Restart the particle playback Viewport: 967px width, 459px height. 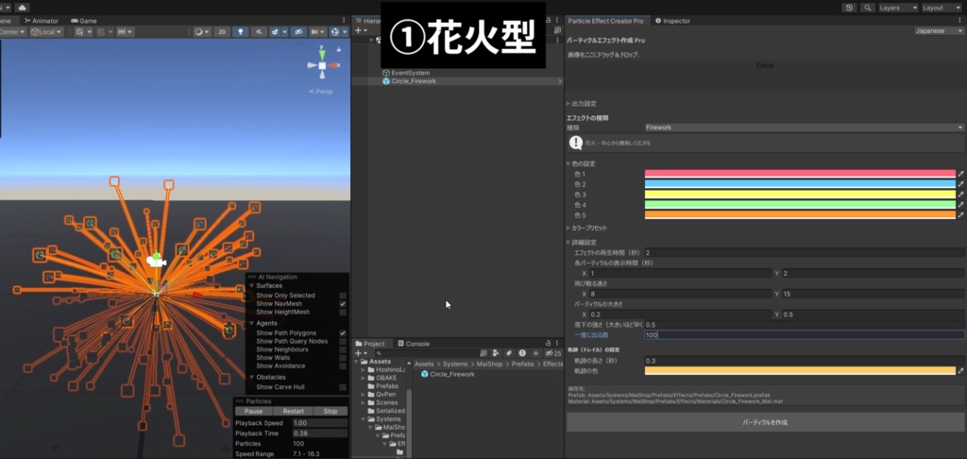(x=293, y=412)
